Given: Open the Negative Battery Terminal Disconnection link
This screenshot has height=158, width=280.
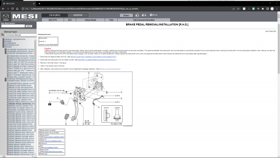Looking at the screenshot, I should point(93,57).
